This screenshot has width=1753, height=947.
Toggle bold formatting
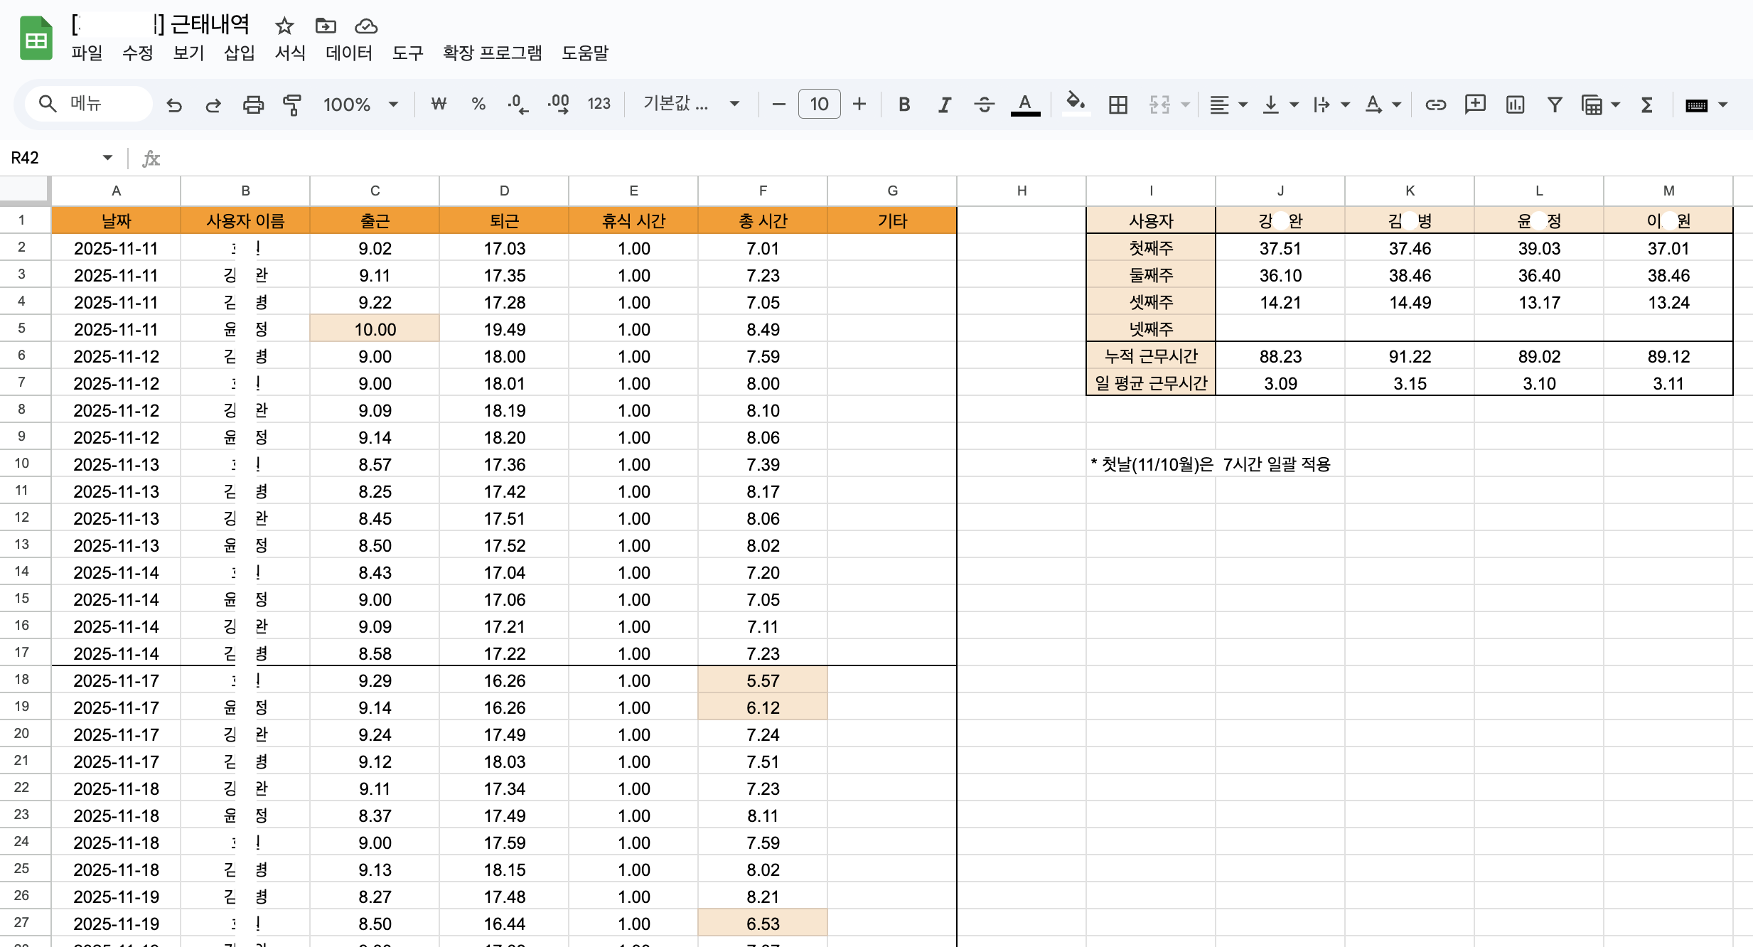tap(904, 105)
